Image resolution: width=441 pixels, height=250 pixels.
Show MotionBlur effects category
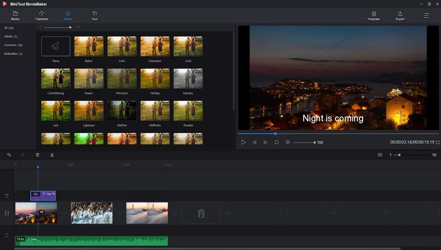click(x=13, y=54)
